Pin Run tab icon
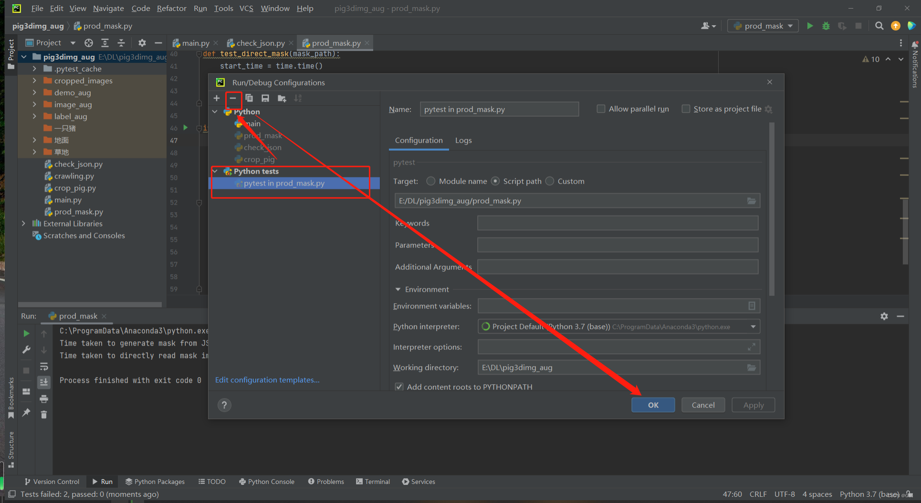Viewport: 921px width, 503px height. [x=26, y=412]
